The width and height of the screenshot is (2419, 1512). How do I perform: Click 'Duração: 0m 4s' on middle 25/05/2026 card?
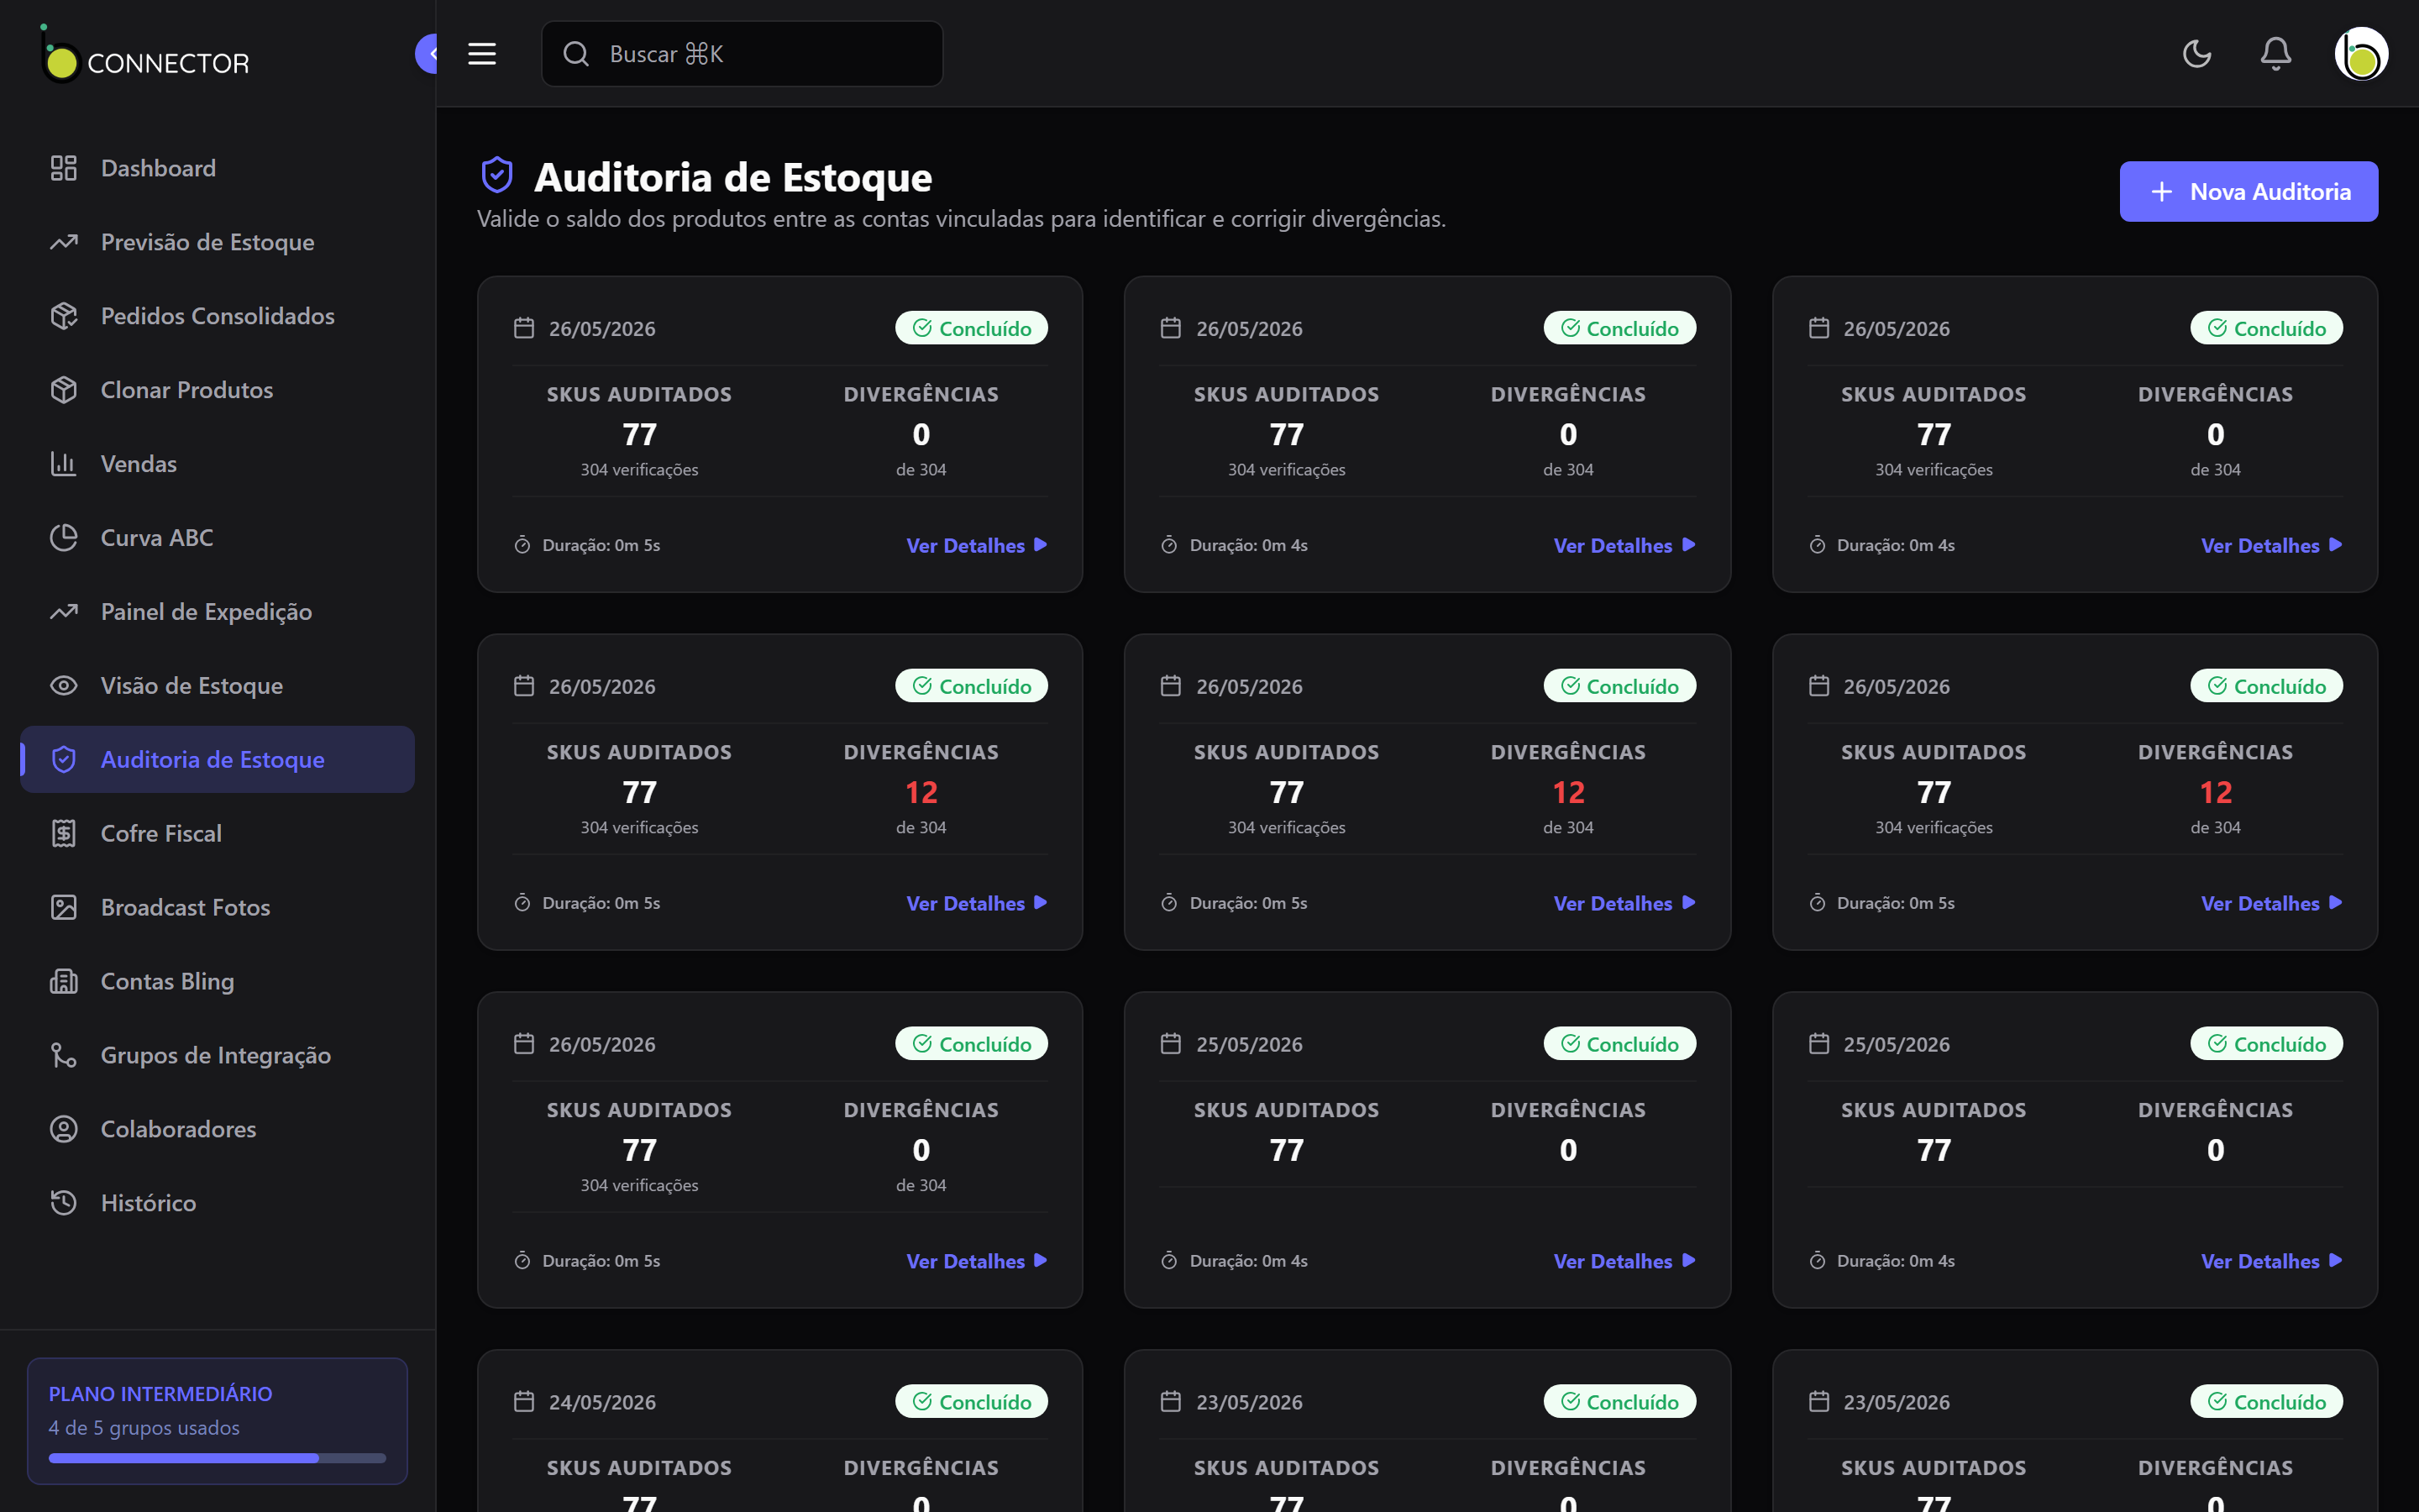[x=1248, y=1262]
